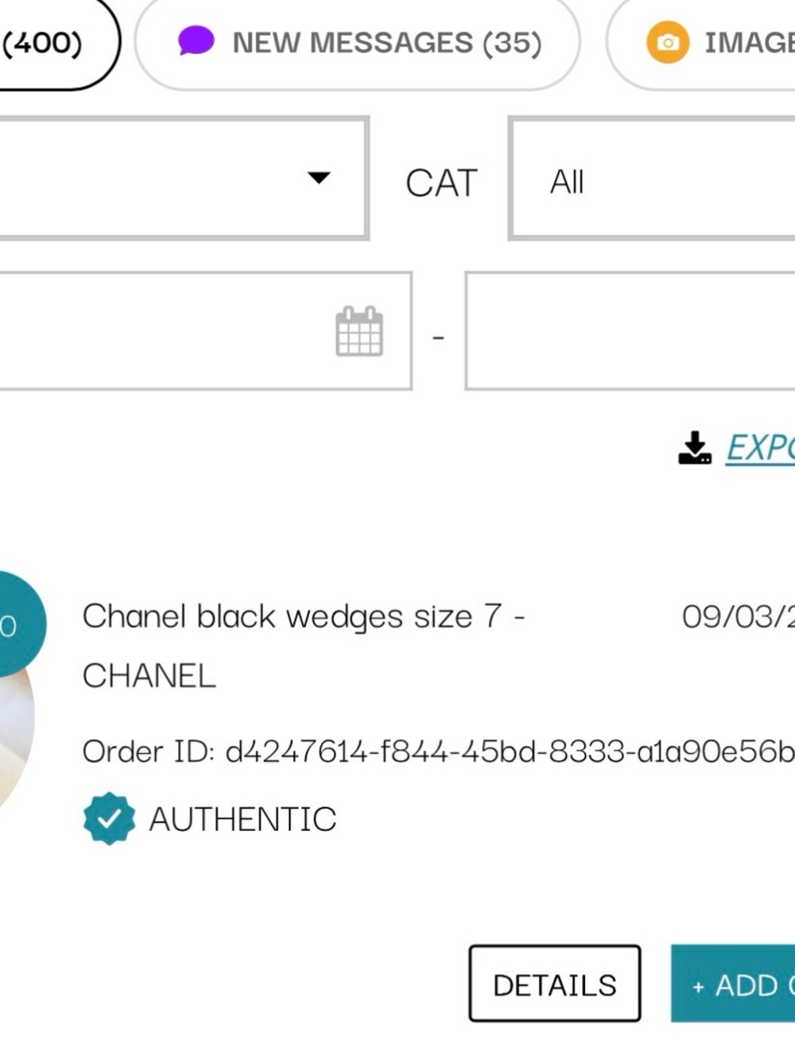The image size is (795, 1060).
Task: Click the CHANEL brand text
Action: pos(149,676)
